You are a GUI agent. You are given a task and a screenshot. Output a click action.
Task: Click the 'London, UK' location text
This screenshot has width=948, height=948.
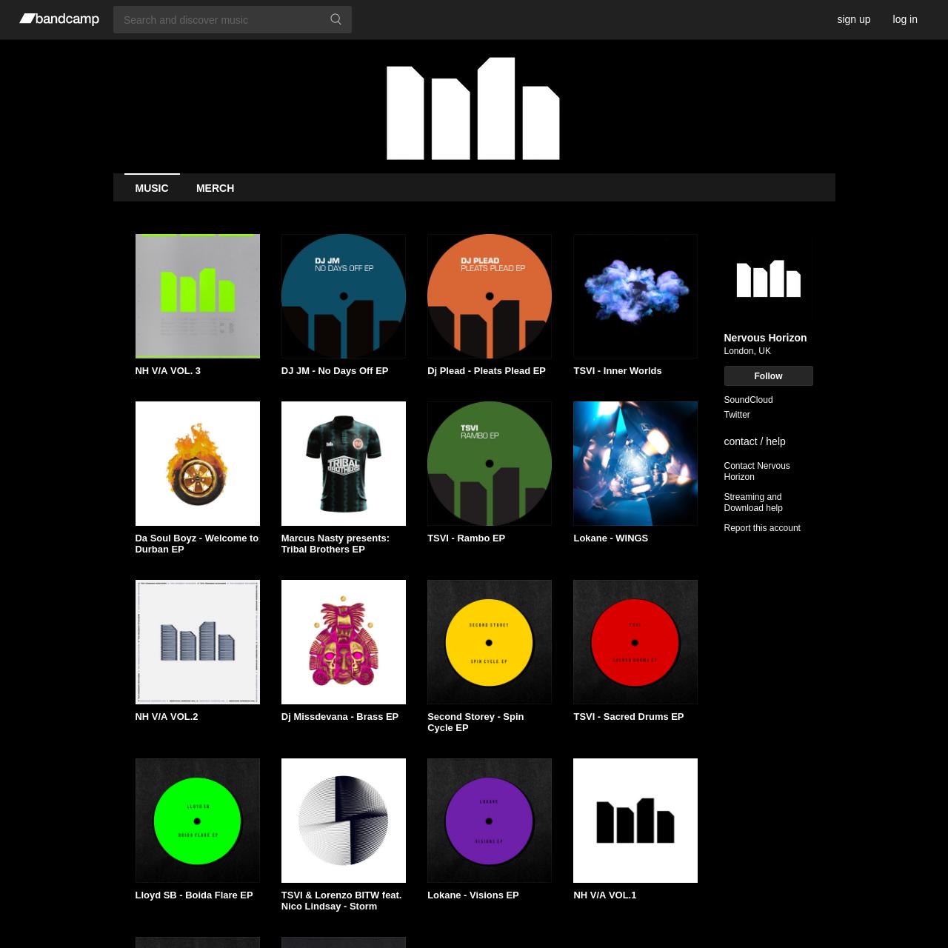(x=747, y=351)
